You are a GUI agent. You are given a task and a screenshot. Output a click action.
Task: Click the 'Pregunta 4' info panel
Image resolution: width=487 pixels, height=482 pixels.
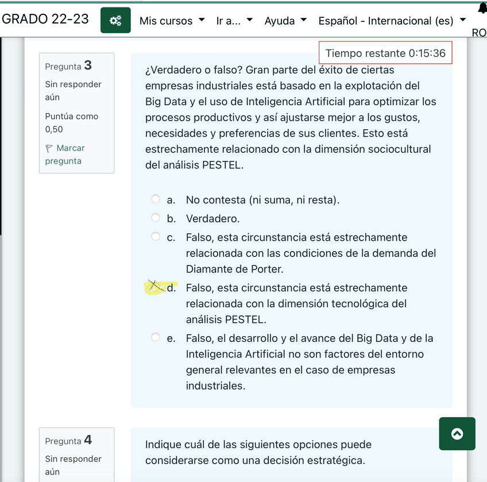[x=76, y=454]
